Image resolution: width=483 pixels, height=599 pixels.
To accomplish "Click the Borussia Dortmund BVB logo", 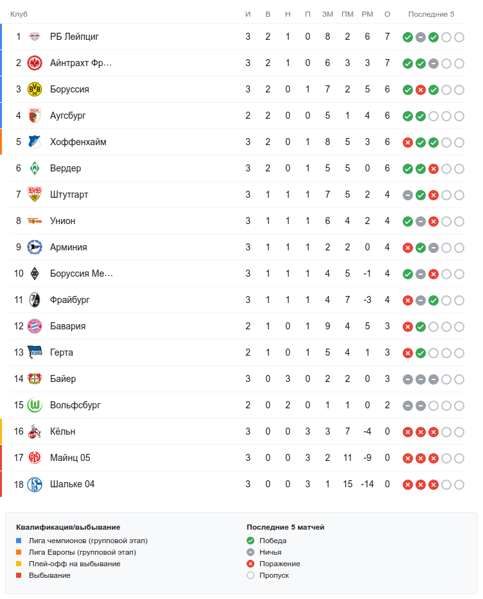I will coord(34,89).
